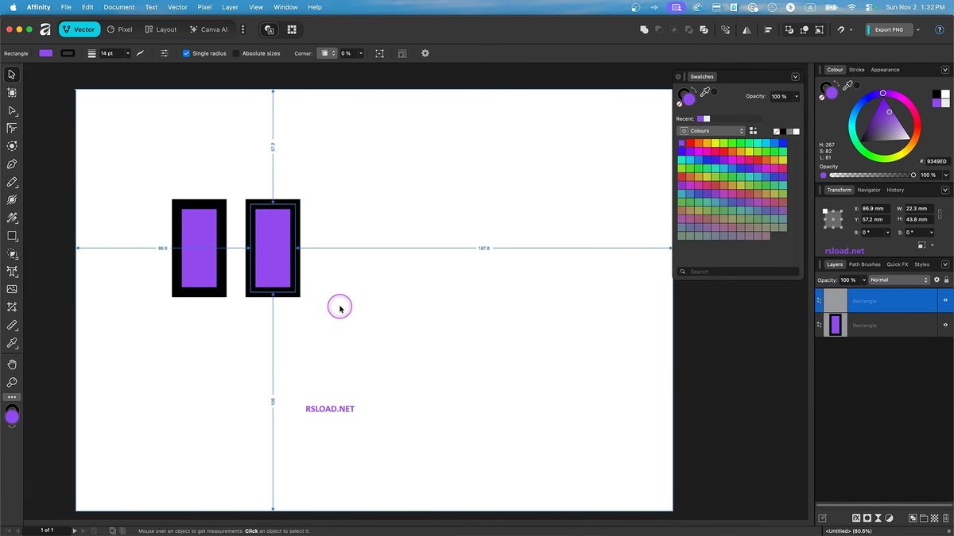This screenshot has height=536, width=954.
Task: Open the Normal blend mode dropdown
Action: point(898,280)
